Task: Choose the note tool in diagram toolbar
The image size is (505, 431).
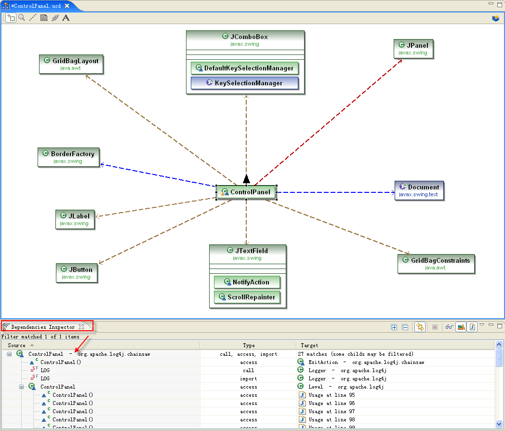Action: point(44,18)
